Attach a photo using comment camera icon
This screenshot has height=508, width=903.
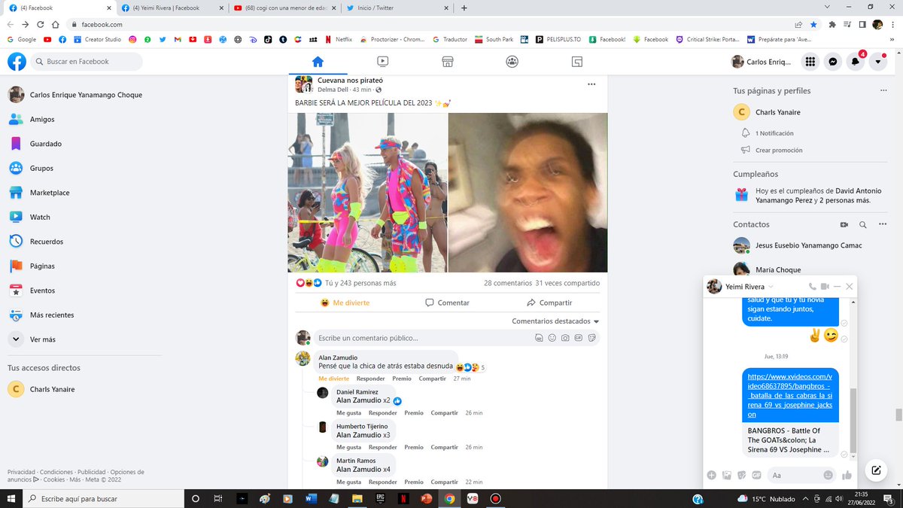click(565, 338)
